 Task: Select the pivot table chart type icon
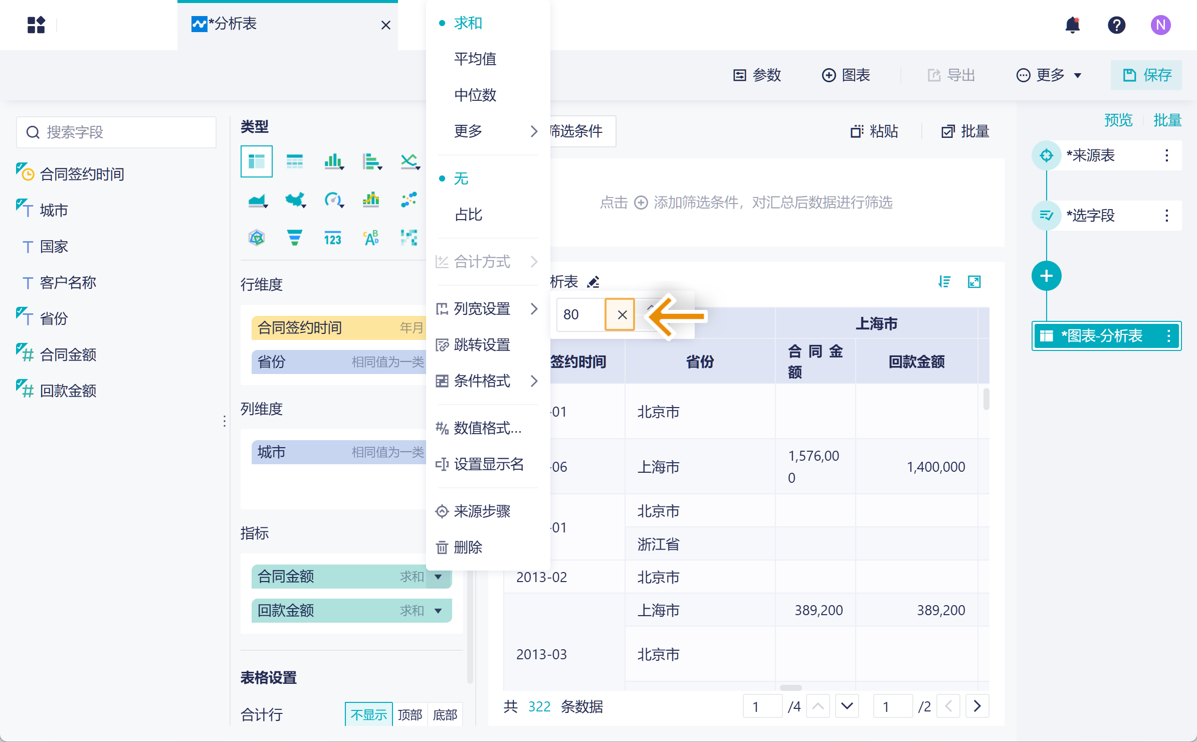(x=256, y=161)
